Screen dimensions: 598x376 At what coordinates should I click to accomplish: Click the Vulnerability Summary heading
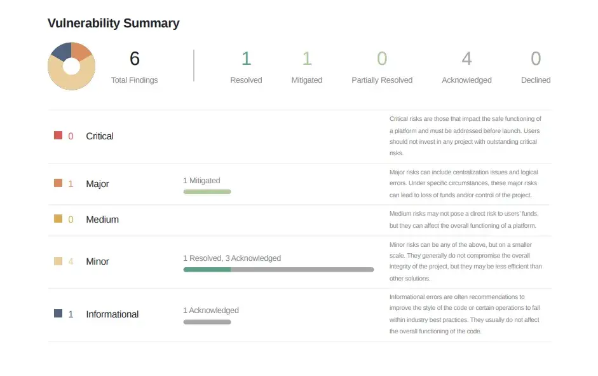coord(113,24)
